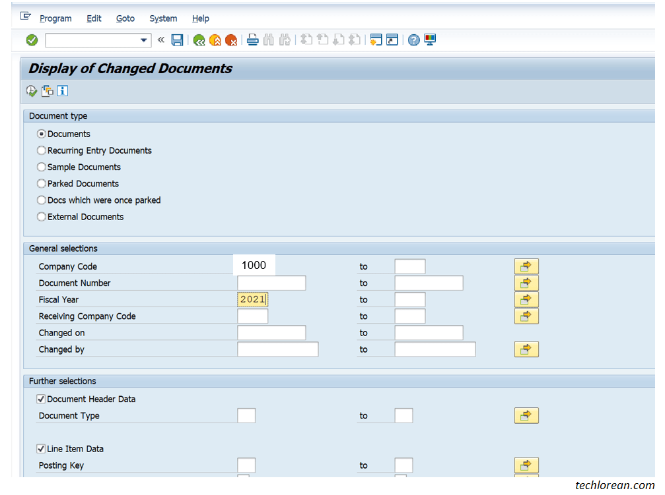The width and height of the screenshot is (665, 495).
Task: Disable Document Header Data checkbox
Action: click(x=41, y=399)
